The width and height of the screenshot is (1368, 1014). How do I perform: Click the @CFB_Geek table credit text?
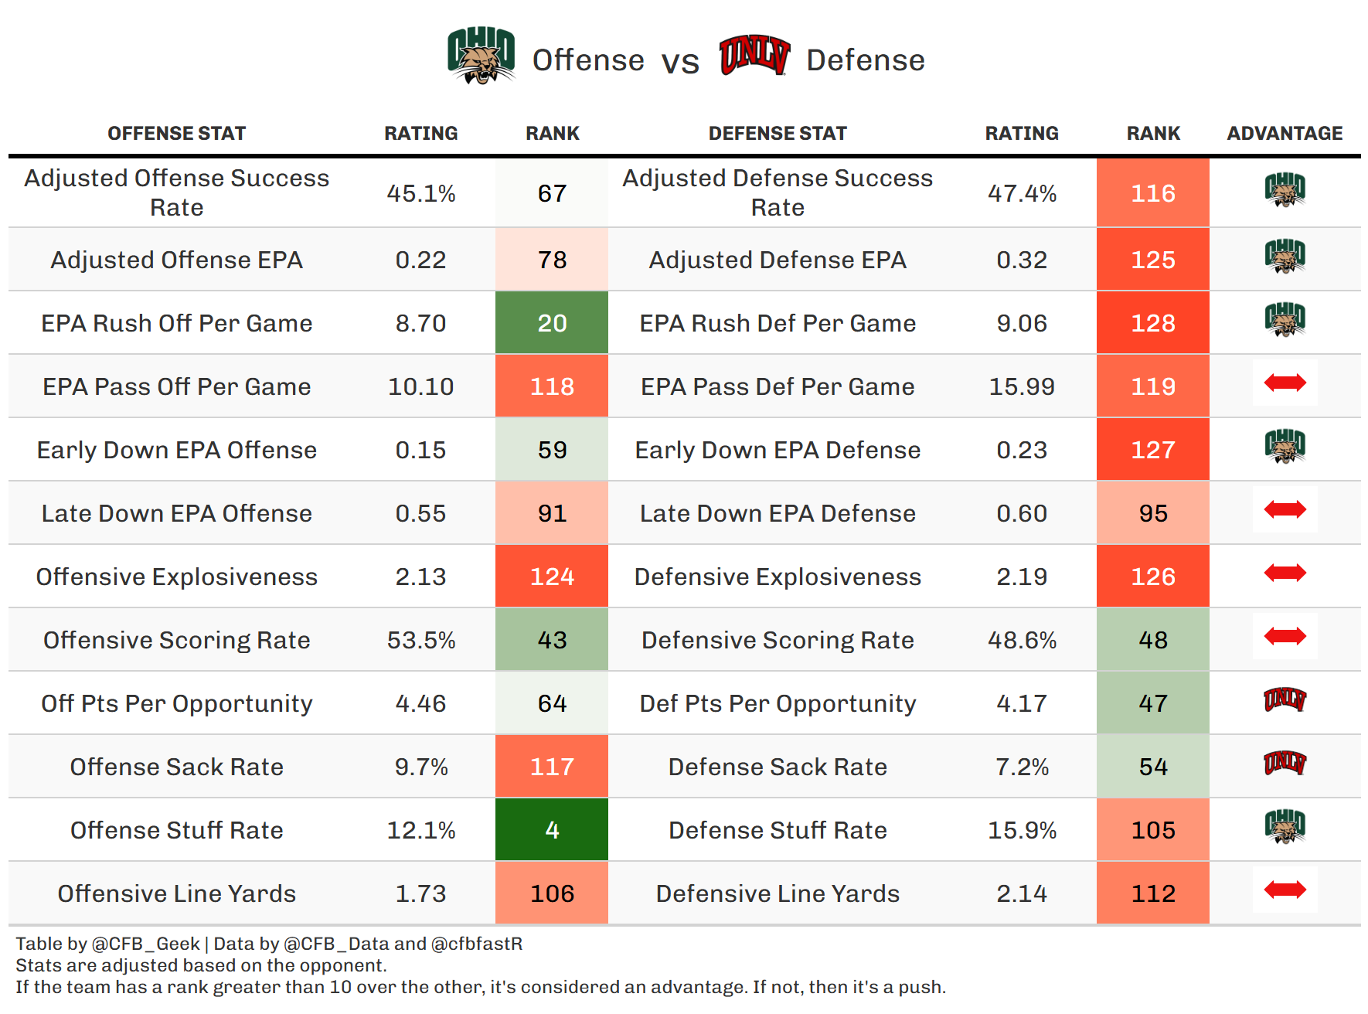coord(145,944)
